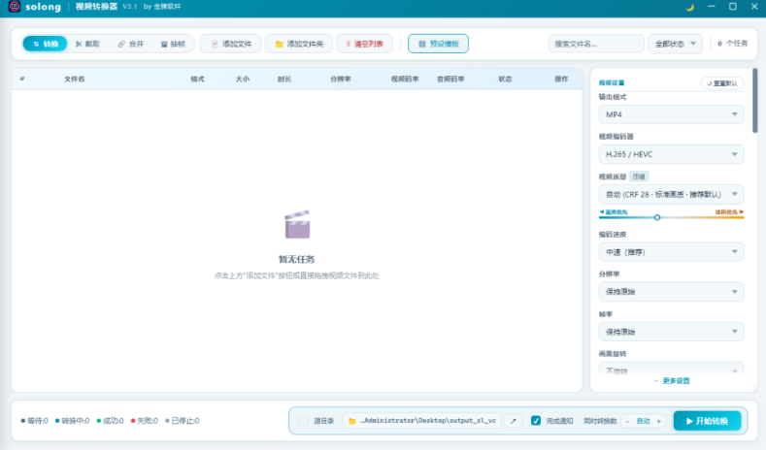Click the solong logo icon in the title bar
The width and height of the screenshot is (766, 450).
[x=15, y=7]
